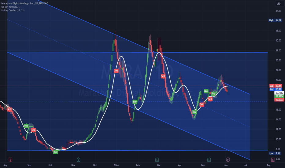The image size is (285, 168).
Task: Click the 36.00 price axis label
Action: tap(278, 11)
